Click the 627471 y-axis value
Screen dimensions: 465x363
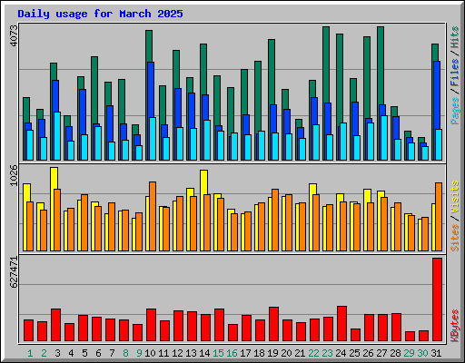[14, 271]
